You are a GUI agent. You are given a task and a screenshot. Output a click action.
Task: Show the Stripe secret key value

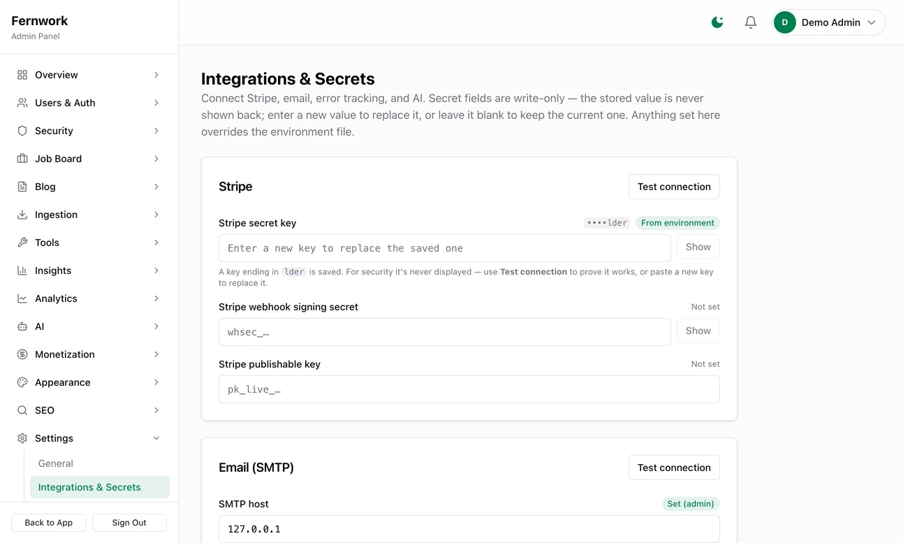pos(698,247)
